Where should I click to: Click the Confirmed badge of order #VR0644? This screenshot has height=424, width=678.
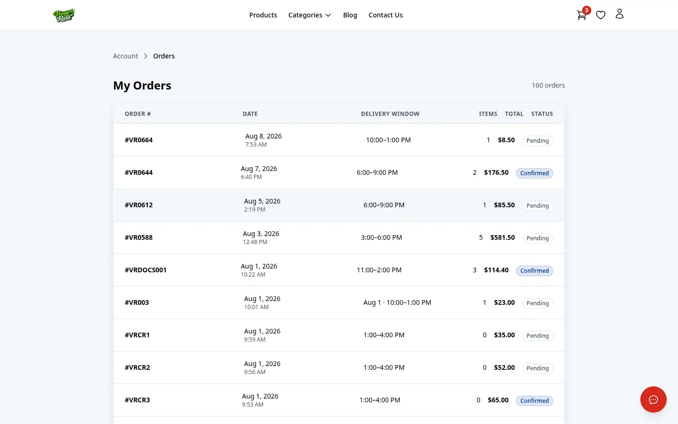(534, 173)
